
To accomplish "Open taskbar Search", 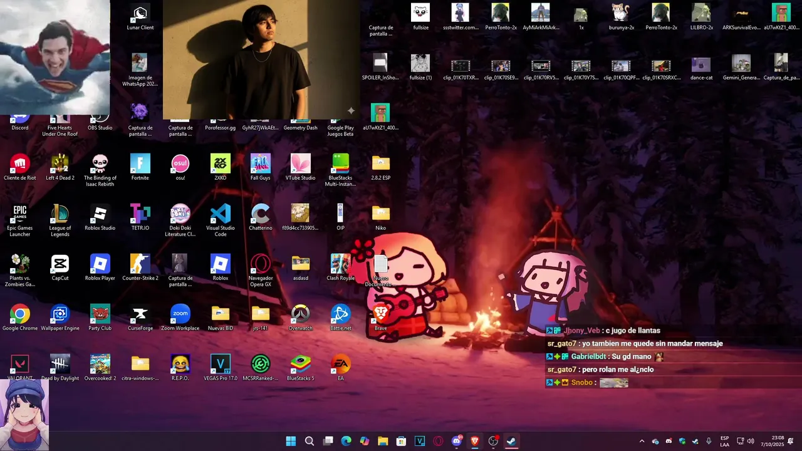I will pos(309,441).
